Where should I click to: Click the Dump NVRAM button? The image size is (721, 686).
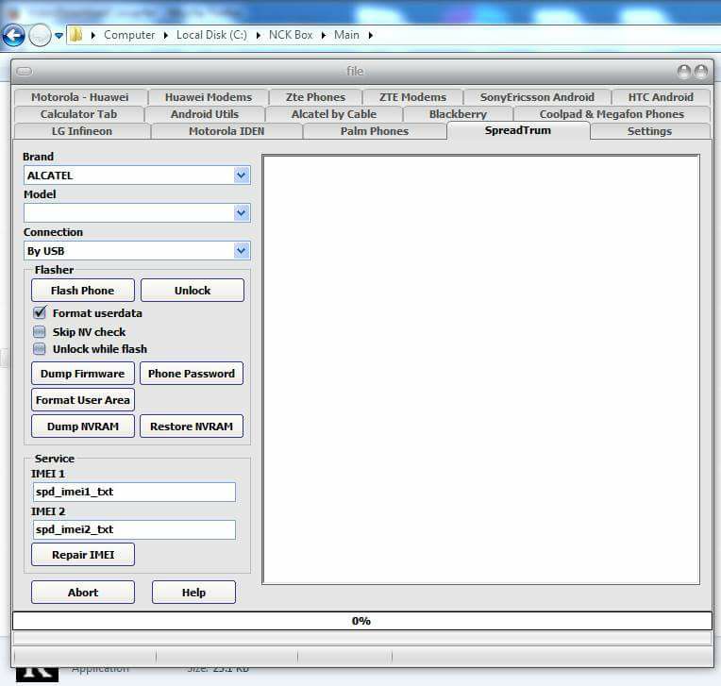(83, 427)
